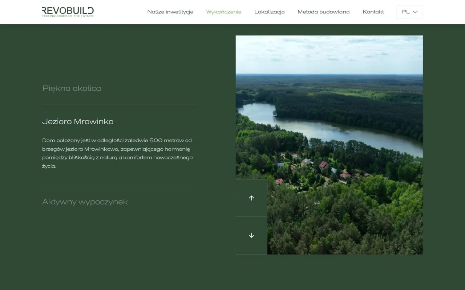Click the Revobuild logo
The width and height of the screenshot is (465, 290).
(68, 12)
